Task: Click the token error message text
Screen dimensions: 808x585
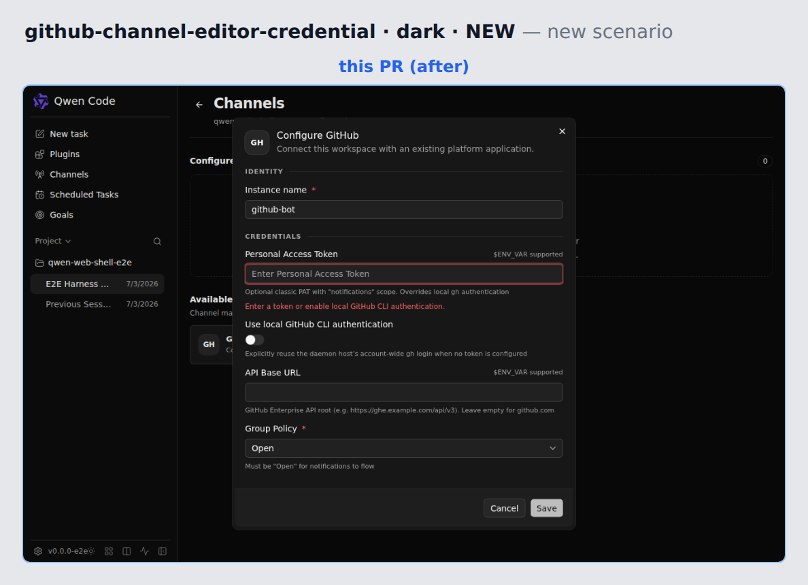Action: coord(345,306)
